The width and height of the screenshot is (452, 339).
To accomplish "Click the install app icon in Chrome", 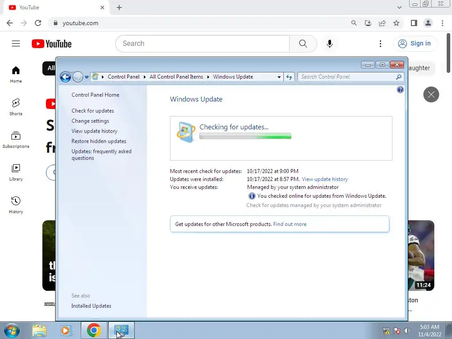I will click(x=368, y=23).
